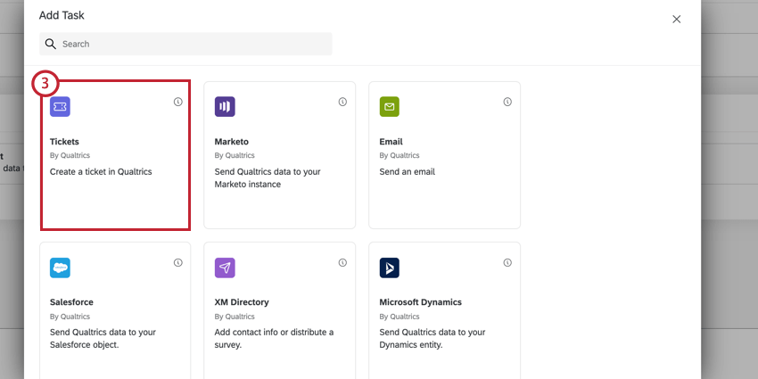Click the search magnifier icon
Viewport: 758px width, 379px height.
point(51,44)
